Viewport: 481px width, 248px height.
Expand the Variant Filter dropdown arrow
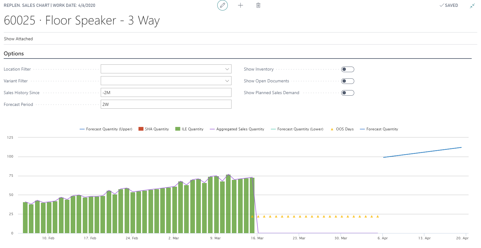pos(227,81)
